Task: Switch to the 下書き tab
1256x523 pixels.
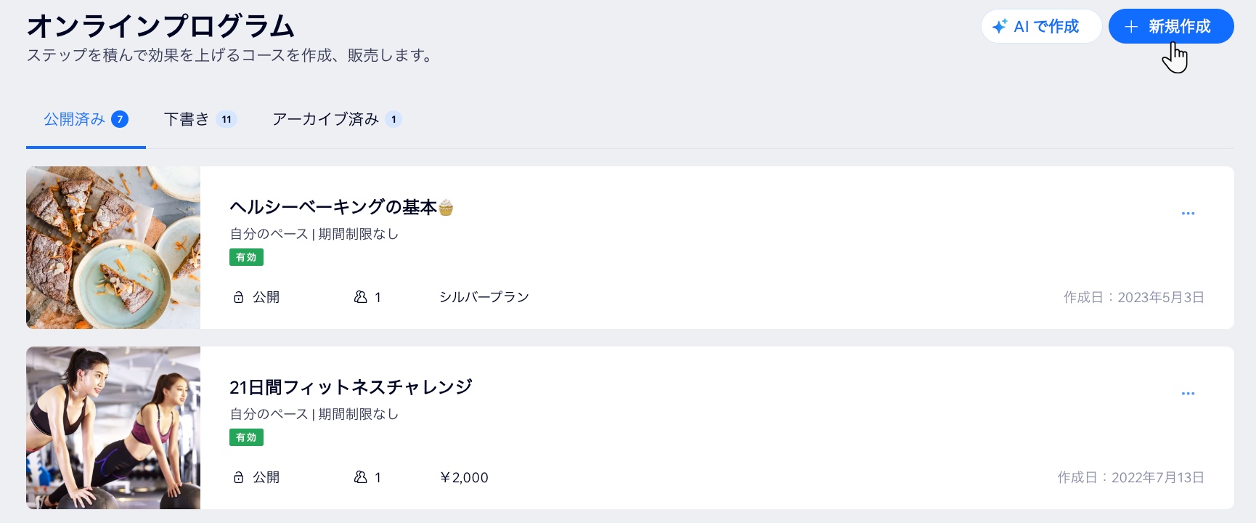Action: coord(187,119)
